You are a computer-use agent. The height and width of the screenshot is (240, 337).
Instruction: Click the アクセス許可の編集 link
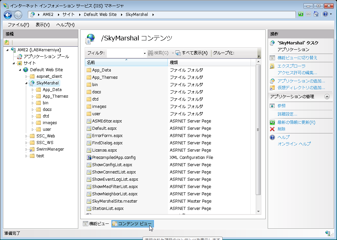point(297,73)
